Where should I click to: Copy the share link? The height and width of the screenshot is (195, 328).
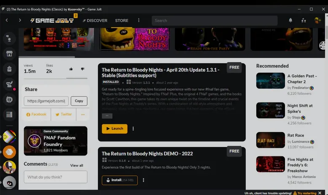pyautogui.click(x=79, y=101)
